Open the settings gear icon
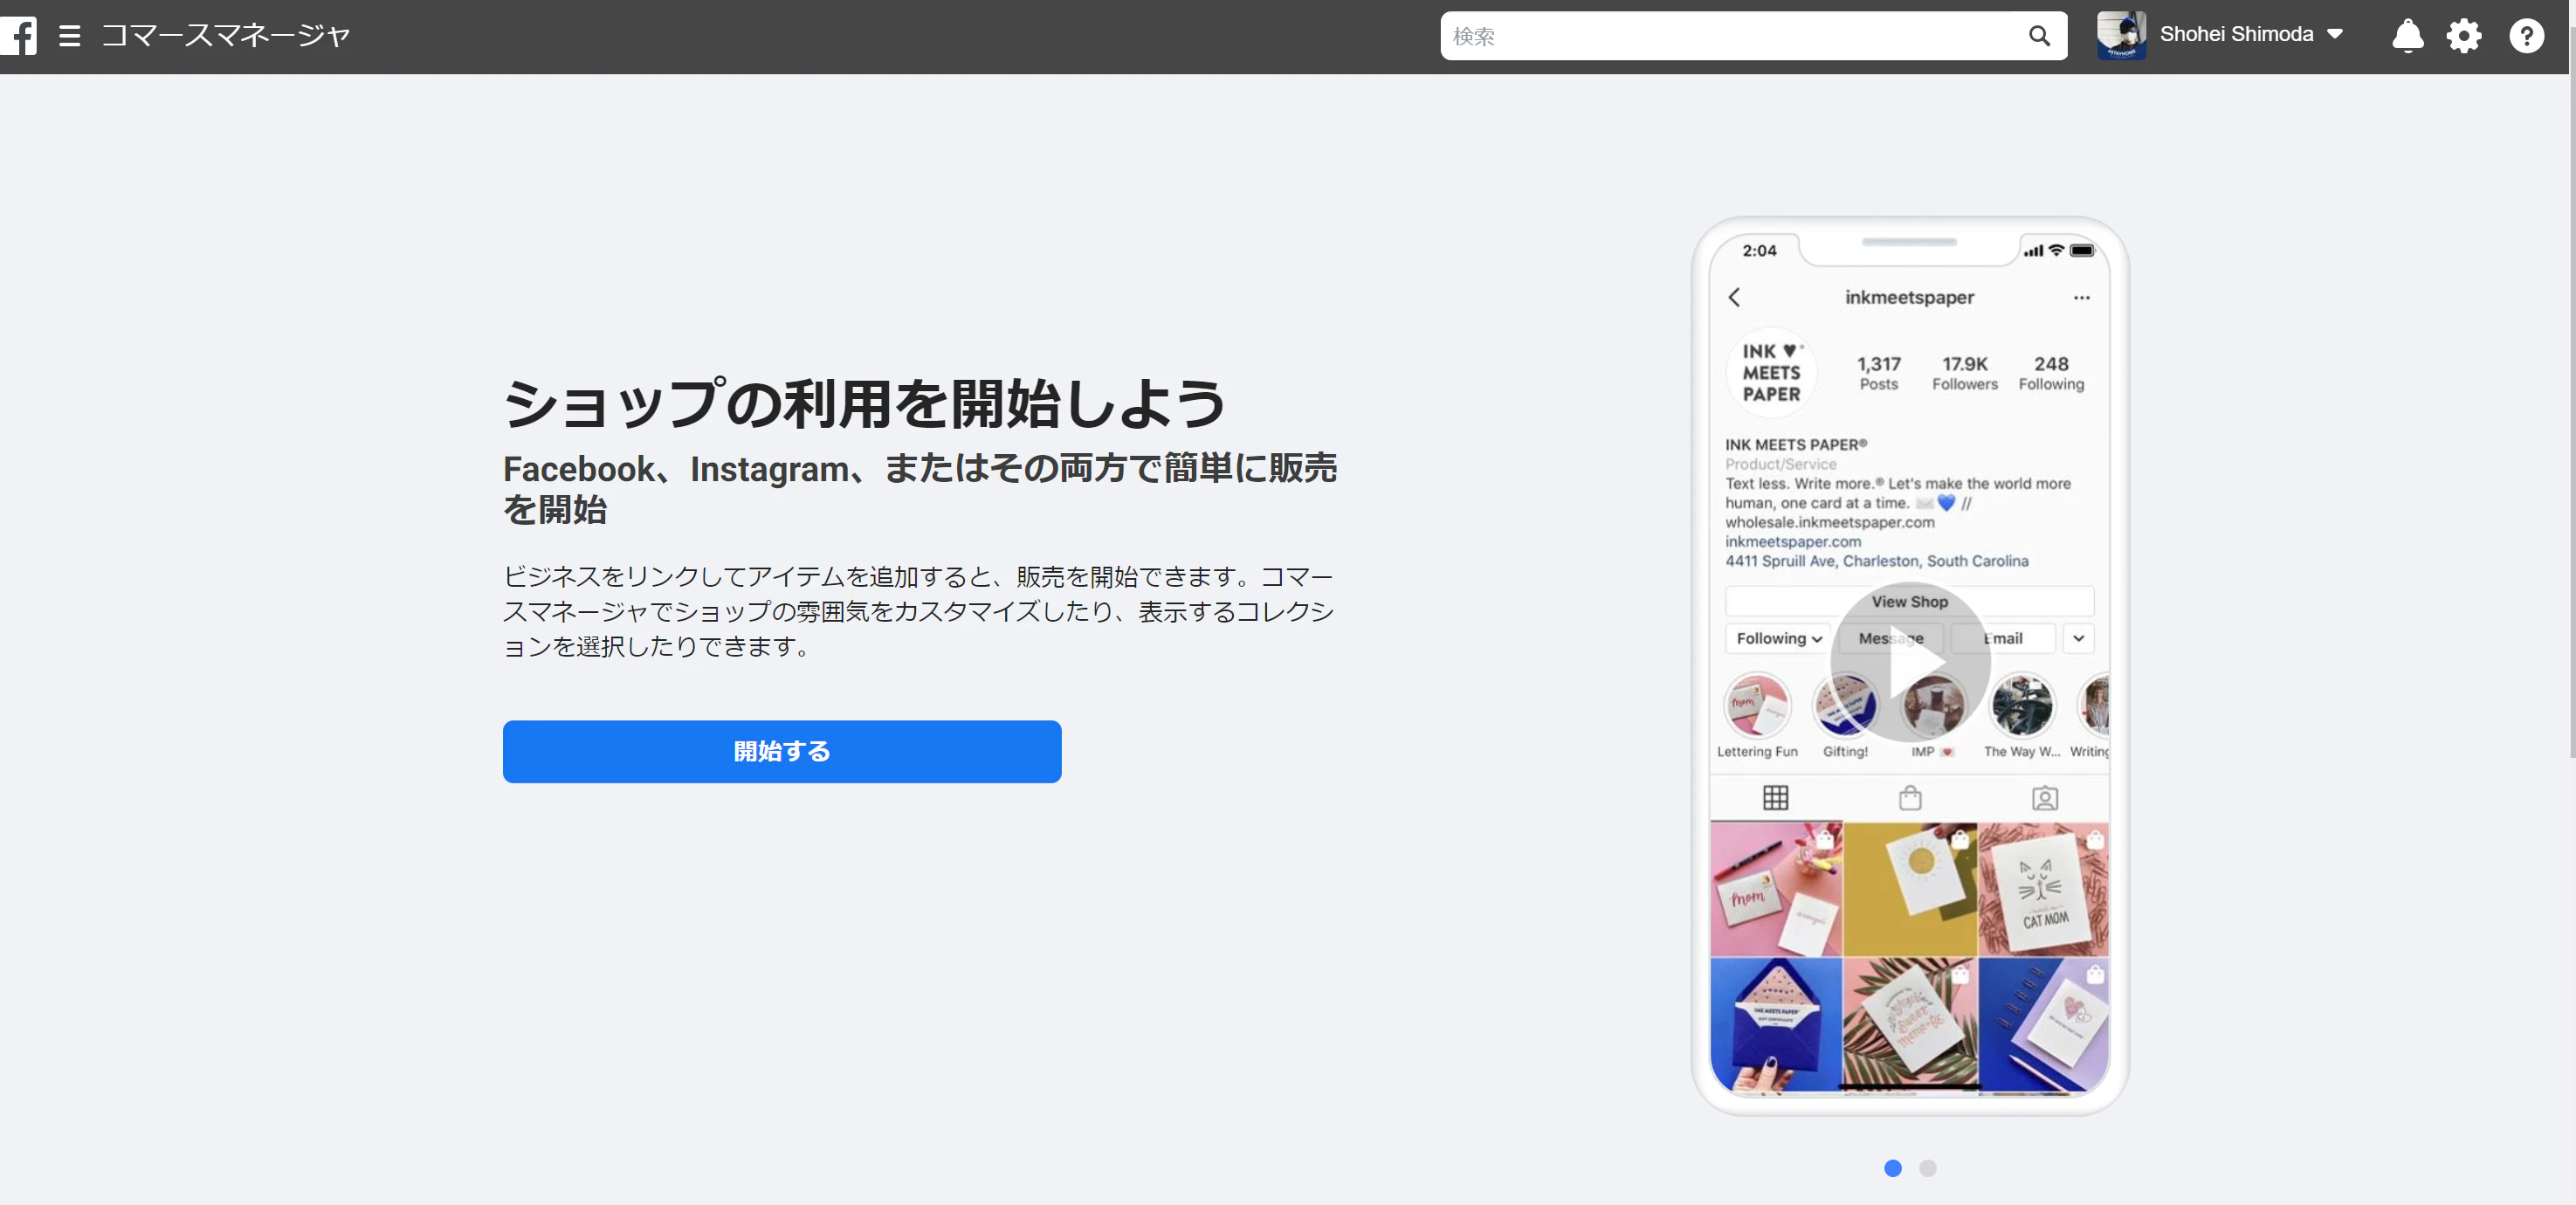The width and height of the screenshot is (2576, 1205). (2463, 36)
